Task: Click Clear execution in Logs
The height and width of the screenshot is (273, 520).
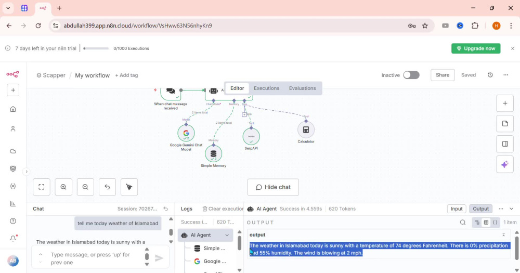Action: click(x=223, y=209)
